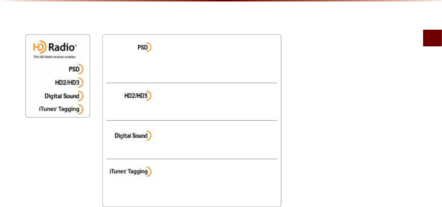Click the red gradient bar at the top
This screenshot has height=207, width=442.
coord(221,1)
